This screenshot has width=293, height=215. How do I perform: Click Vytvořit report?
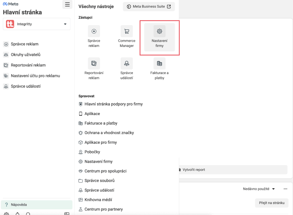(193, 170)
